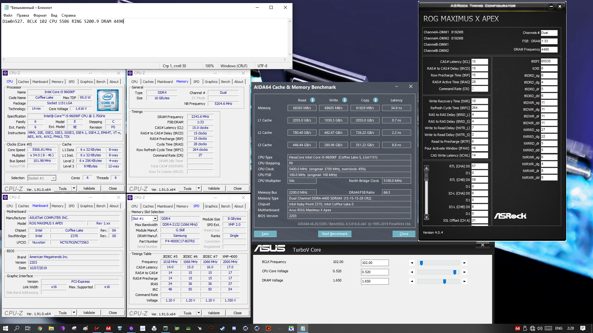Screen dimensions: 593x333
Task: Click Close in Mainboard CPU-Z window
Action: [113, 313]
